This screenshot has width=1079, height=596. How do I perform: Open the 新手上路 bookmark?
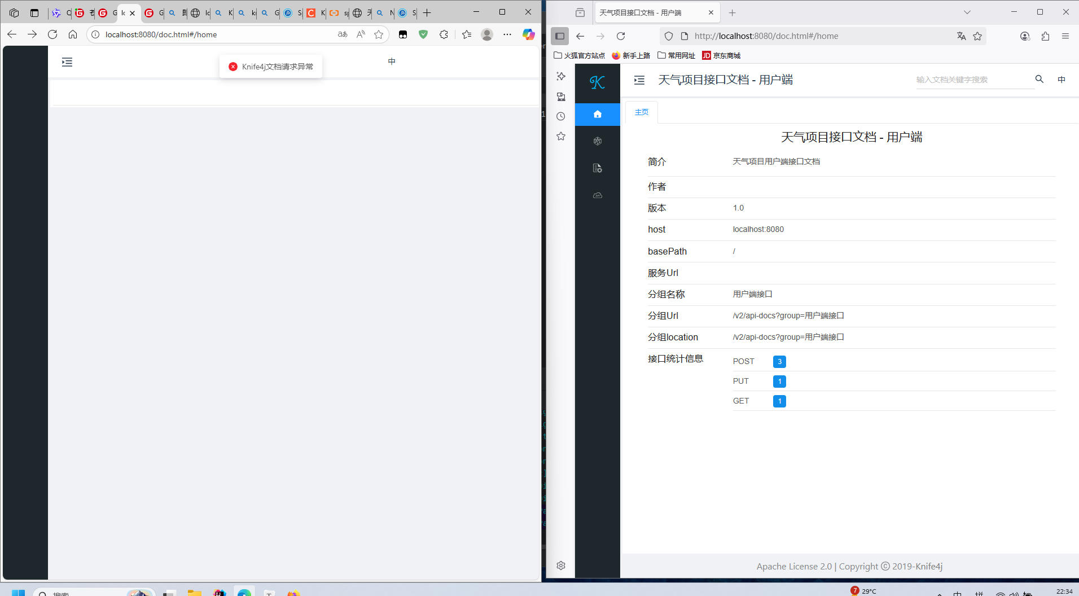click(x=631, y=55)
